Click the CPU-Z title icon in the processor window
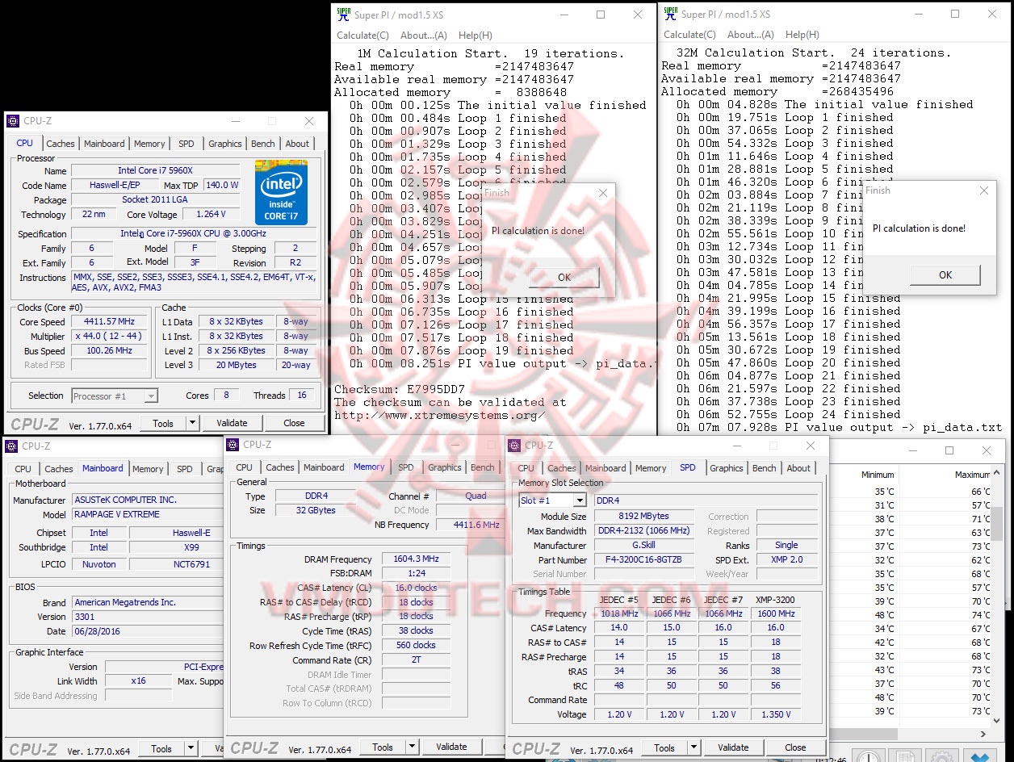 [x=13, y=121]
